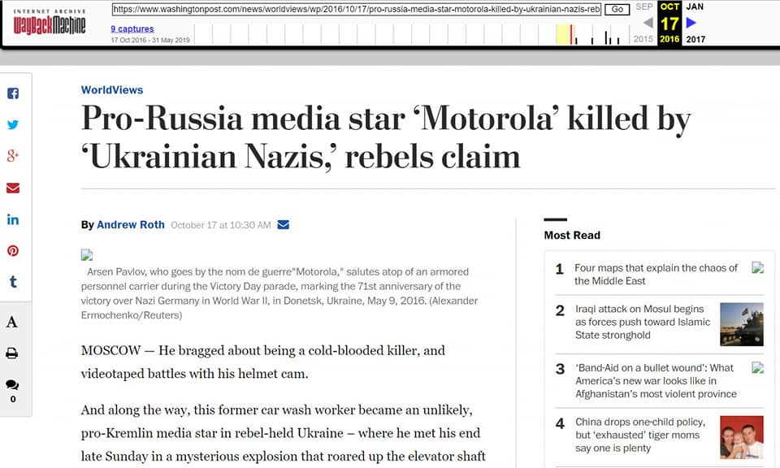Share article on Facebook icon

pyautogui.click(x=13, y=93)
